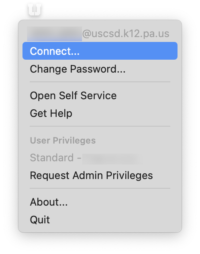Choose Change Password... menu item
This screenshot has height=254, width=200.
point(100,69)
